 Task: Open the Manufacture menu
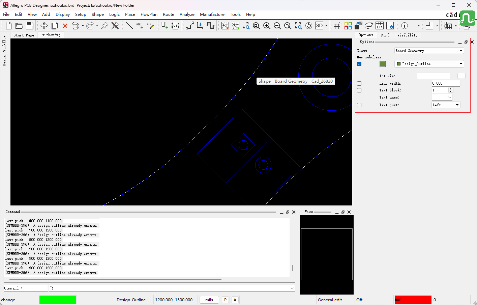212,14
